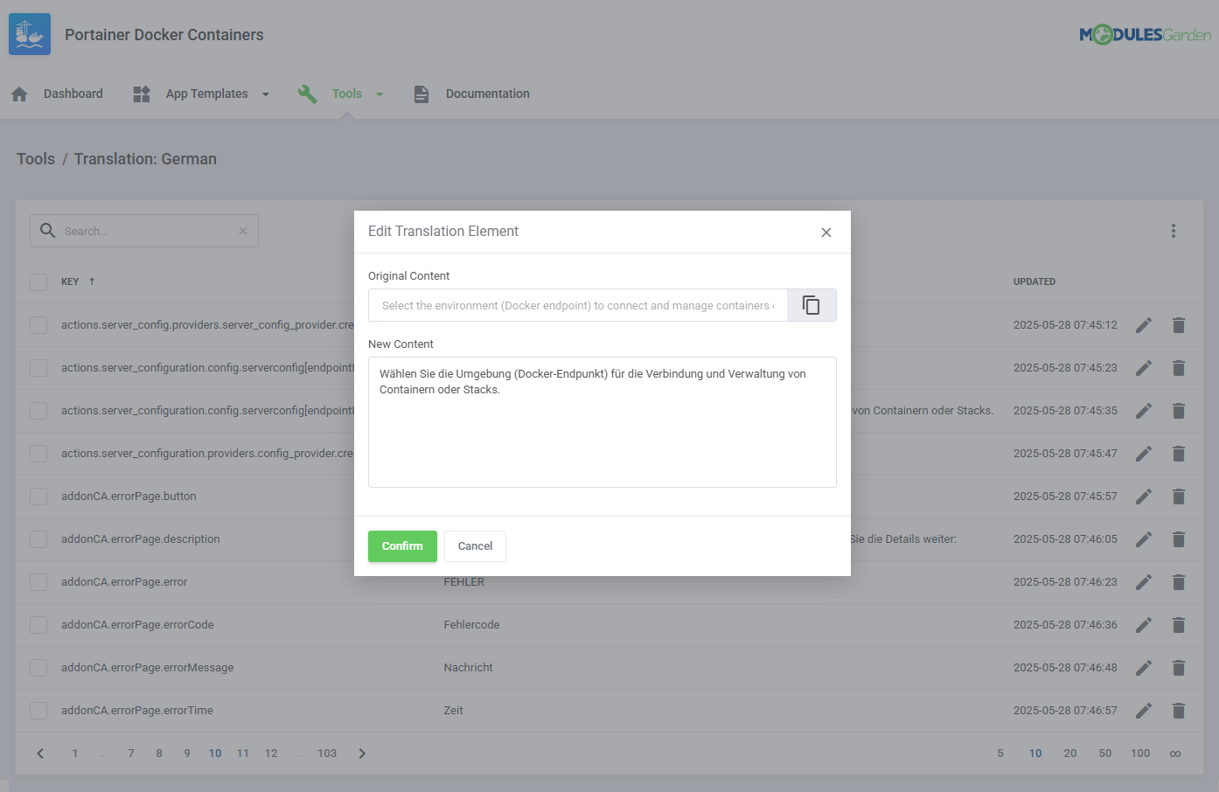This screenshot has width=1219, height=792.
Task: Click the Portainer Docker Containers logo icon
Action: (x=29, y=34)
